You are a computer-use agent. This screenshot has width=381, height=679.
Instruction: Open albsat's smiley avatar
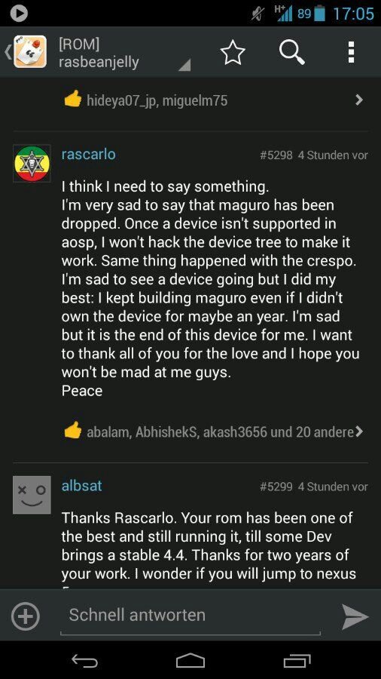click(32, 495)
